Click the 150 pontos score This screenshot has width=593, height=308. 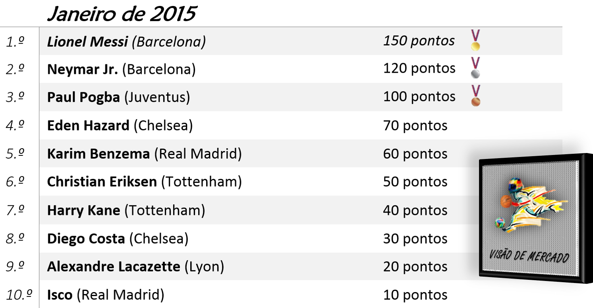[419, 41]
